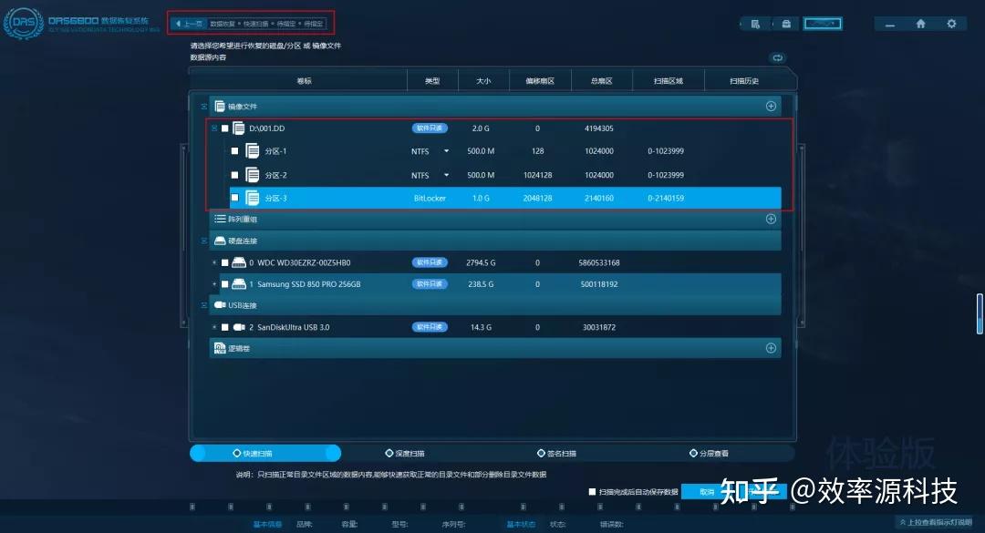Open the task list icon in top toolbar
985x533 pixels.
[755, 24]
